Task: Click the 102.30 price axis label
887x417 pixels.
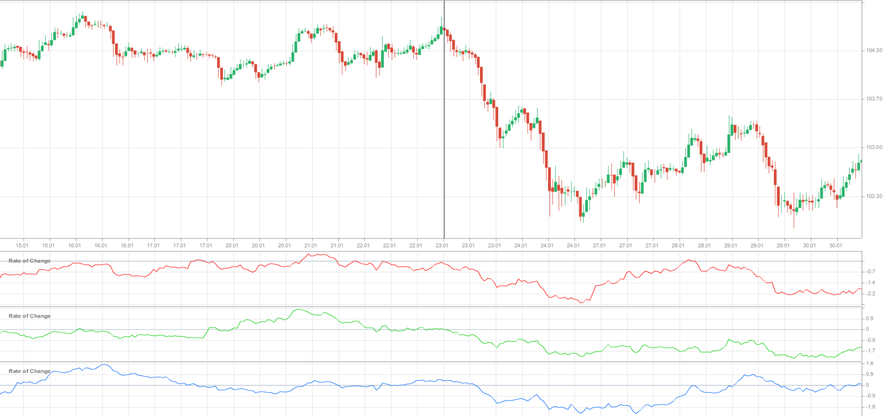Action: point(874,196)
